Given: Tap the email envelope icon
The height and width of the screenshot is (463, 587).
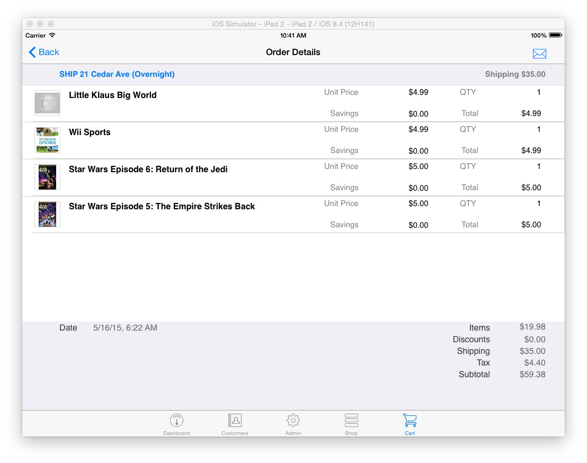Looking at the screenshot, I should tap(539, 54).
